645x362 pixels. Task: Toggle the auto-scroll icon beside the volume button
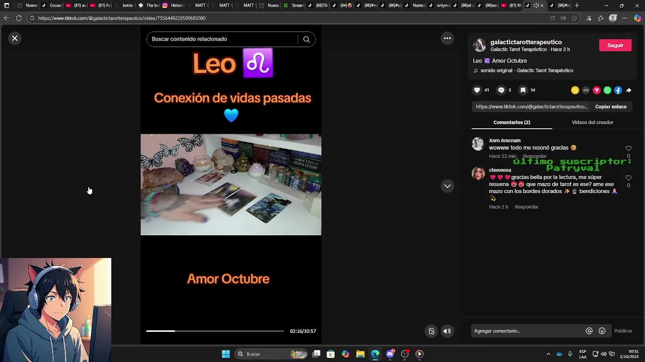431,331
